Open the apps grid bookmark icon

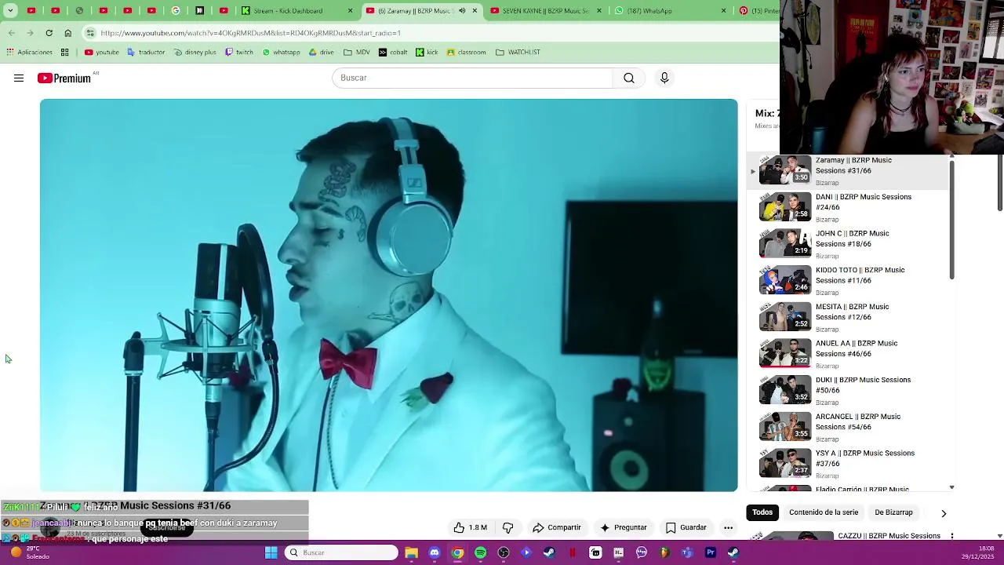point(65,53)
